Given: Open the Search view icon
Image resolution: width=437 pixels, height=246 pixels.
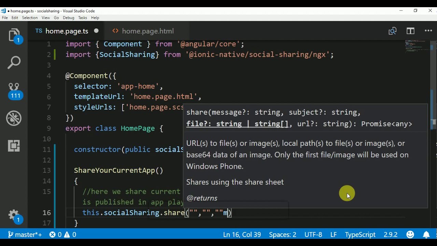Looking at the screenshot, I should coord(14,63).
